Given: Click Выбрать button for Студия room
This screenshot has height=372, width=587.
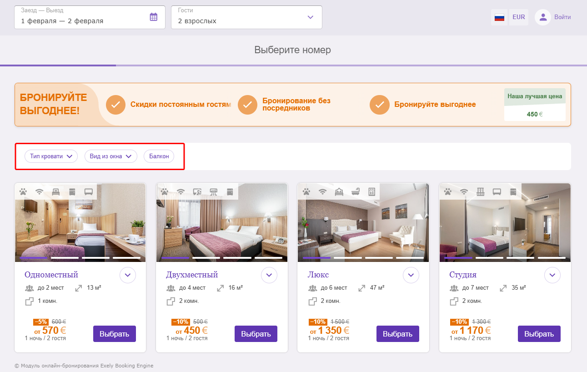Looking at the screenshot, I should (539, 334).
